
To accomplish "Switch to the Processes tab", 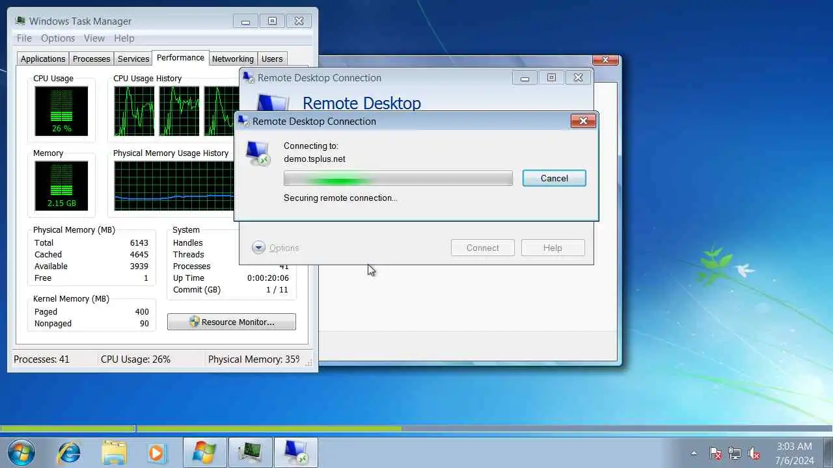I will [91, 58].
